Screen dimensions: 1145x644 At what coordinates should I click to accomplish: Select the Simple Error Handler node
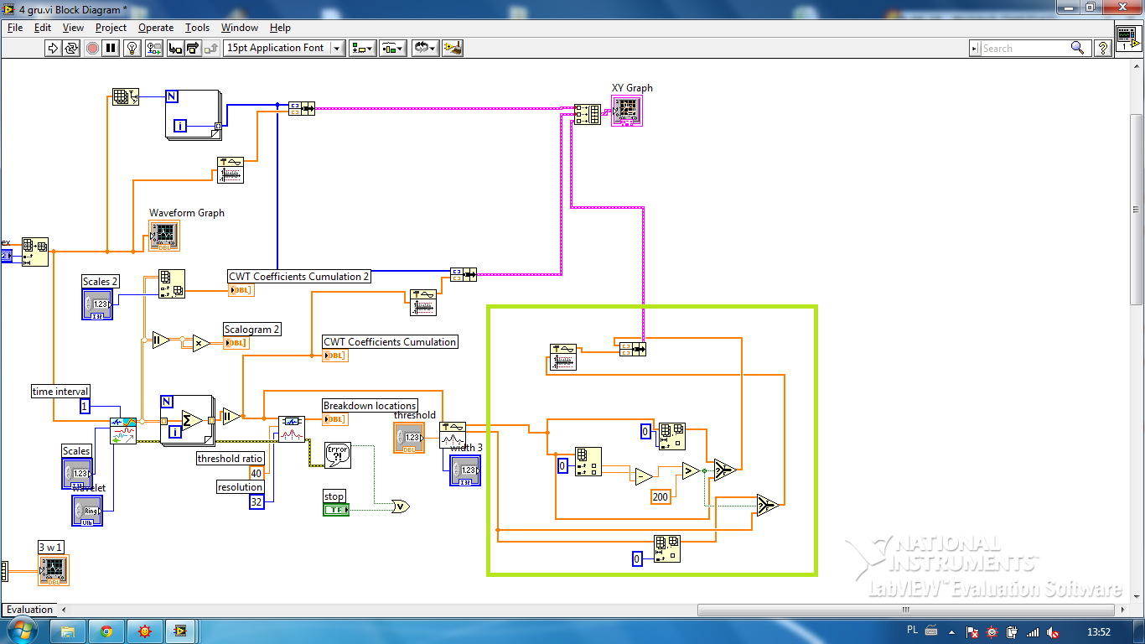338,455
